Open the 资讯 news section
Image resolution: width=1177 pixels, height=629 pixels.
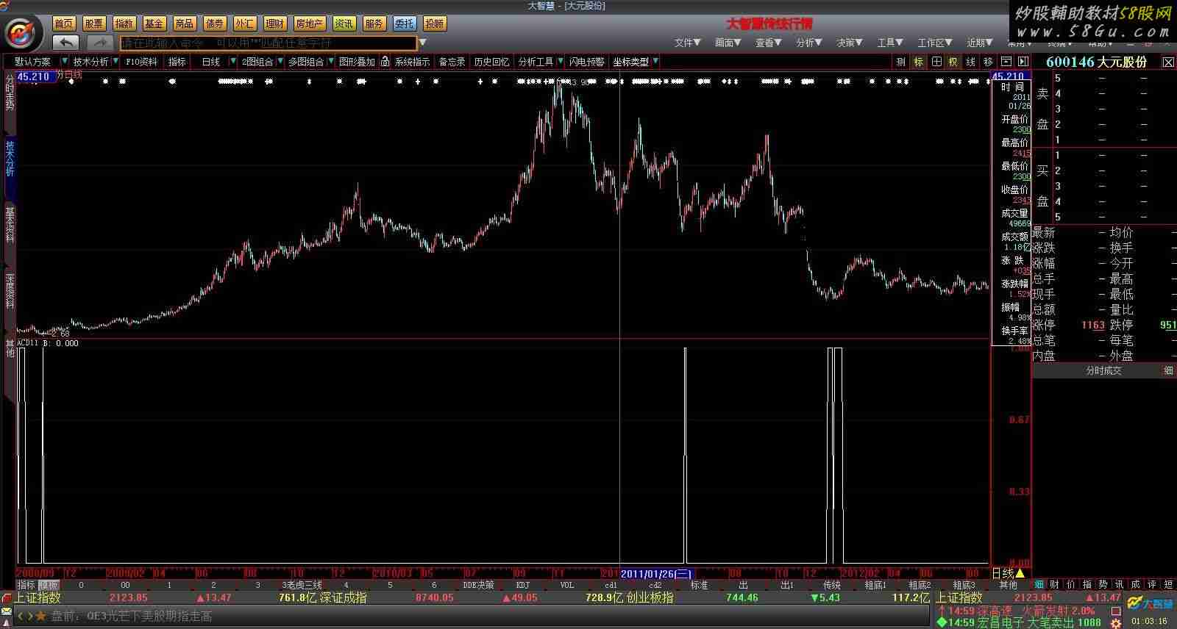tap(344, 24)
